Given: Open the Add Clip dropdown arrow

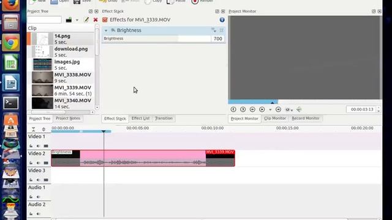Looking at the screenshot, I should pos(77,20).
